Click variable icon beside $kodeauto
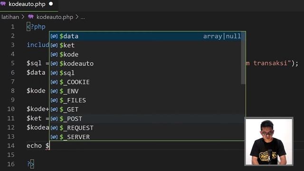The height and width of the screenshot is (171, 304). coord(54,64)
